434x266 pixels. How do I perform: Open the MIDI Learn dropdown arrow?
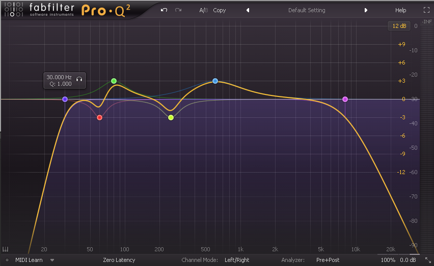52,260
